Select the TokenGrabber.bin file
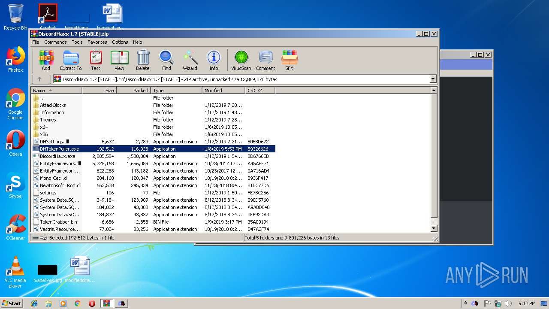Screen dimensions: 549x309 click(x=58, y=222)
